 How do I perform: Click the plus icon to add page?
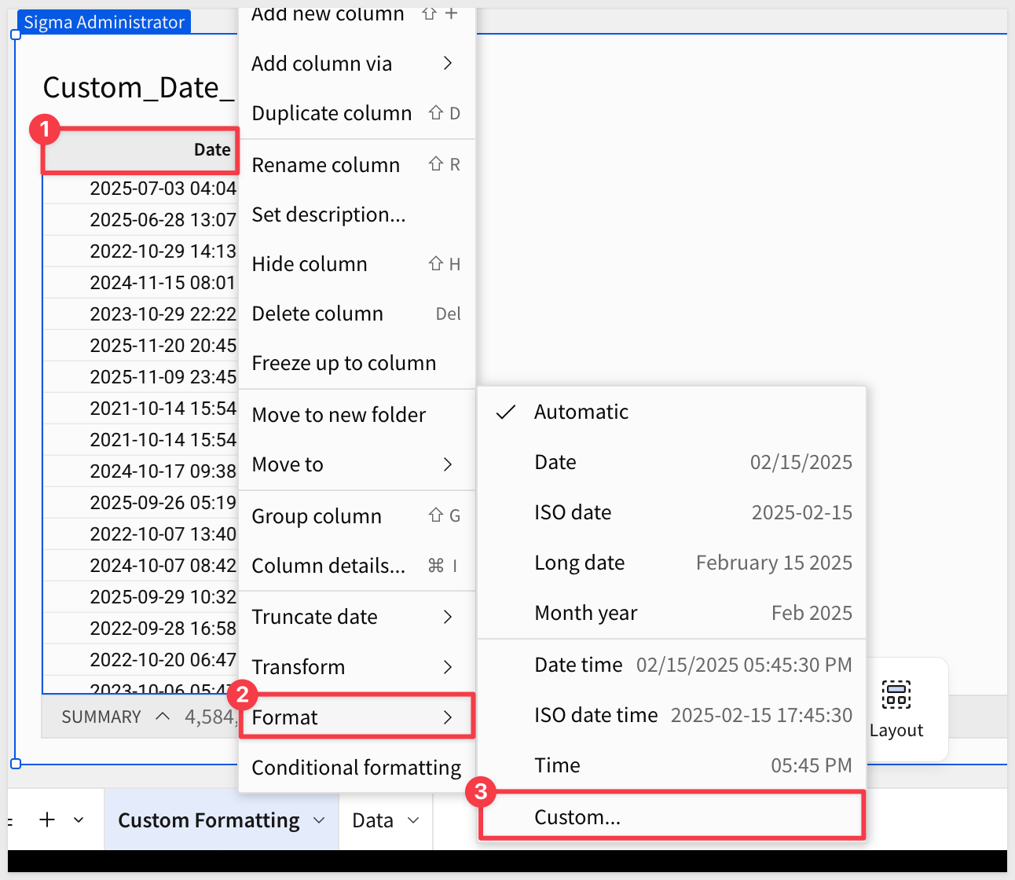click(x=47, y=820)
